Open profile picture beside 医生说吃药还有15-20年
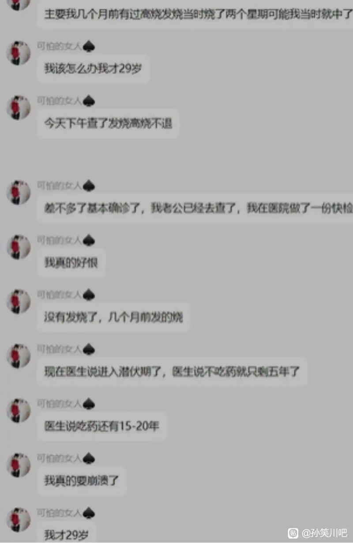The height and width of the screenshot is (543, 353). (x=18, y=410)
